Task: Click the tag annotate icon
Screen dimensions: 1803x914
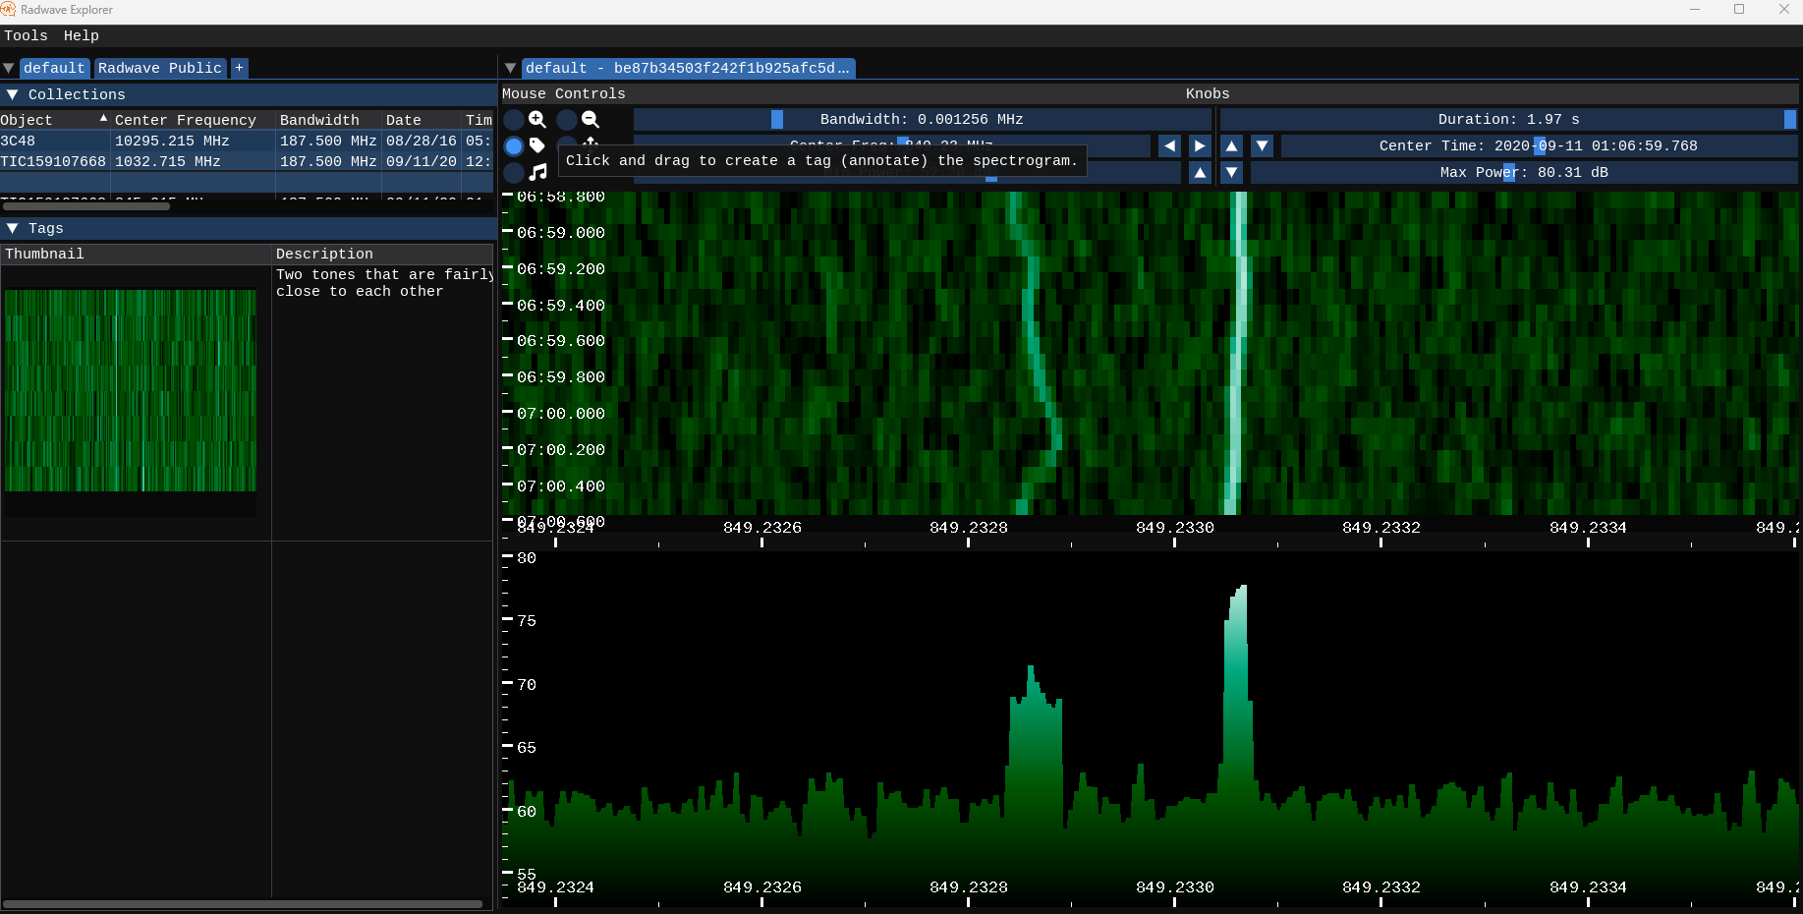Action: (537, 145)
